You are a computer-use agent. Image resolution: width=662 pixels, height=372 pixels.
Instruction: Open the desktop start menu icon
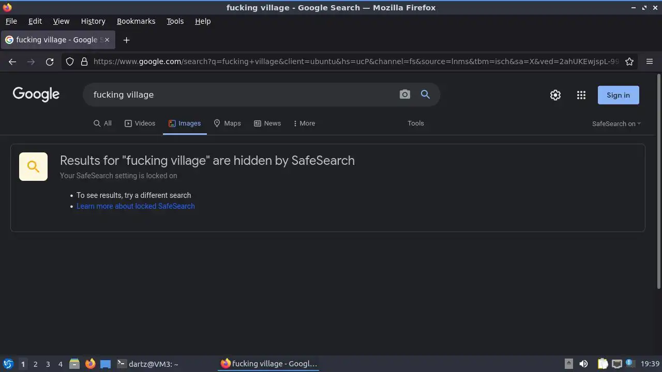(x=8, y=364)
